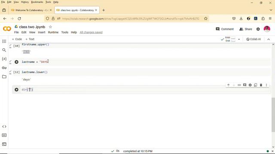Add a new Code cell
This screenshot has height=154, width=275.
pyautogui.click(x=17, y=39)
